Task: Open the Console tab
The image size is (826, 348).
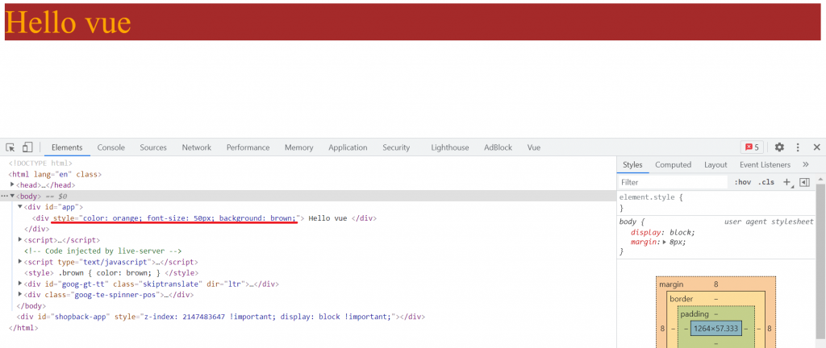Action: tap(111, 147)
